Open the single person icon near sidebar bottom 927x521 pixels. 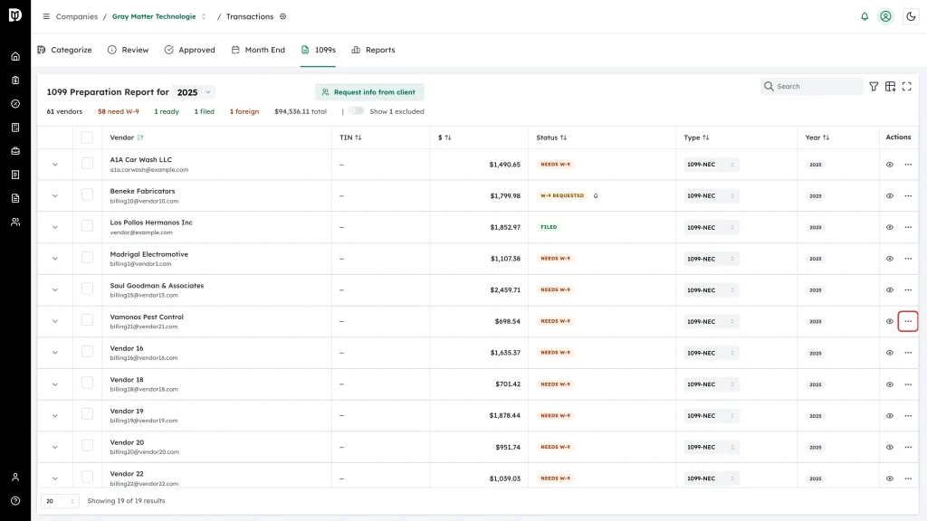pos(15,478)
